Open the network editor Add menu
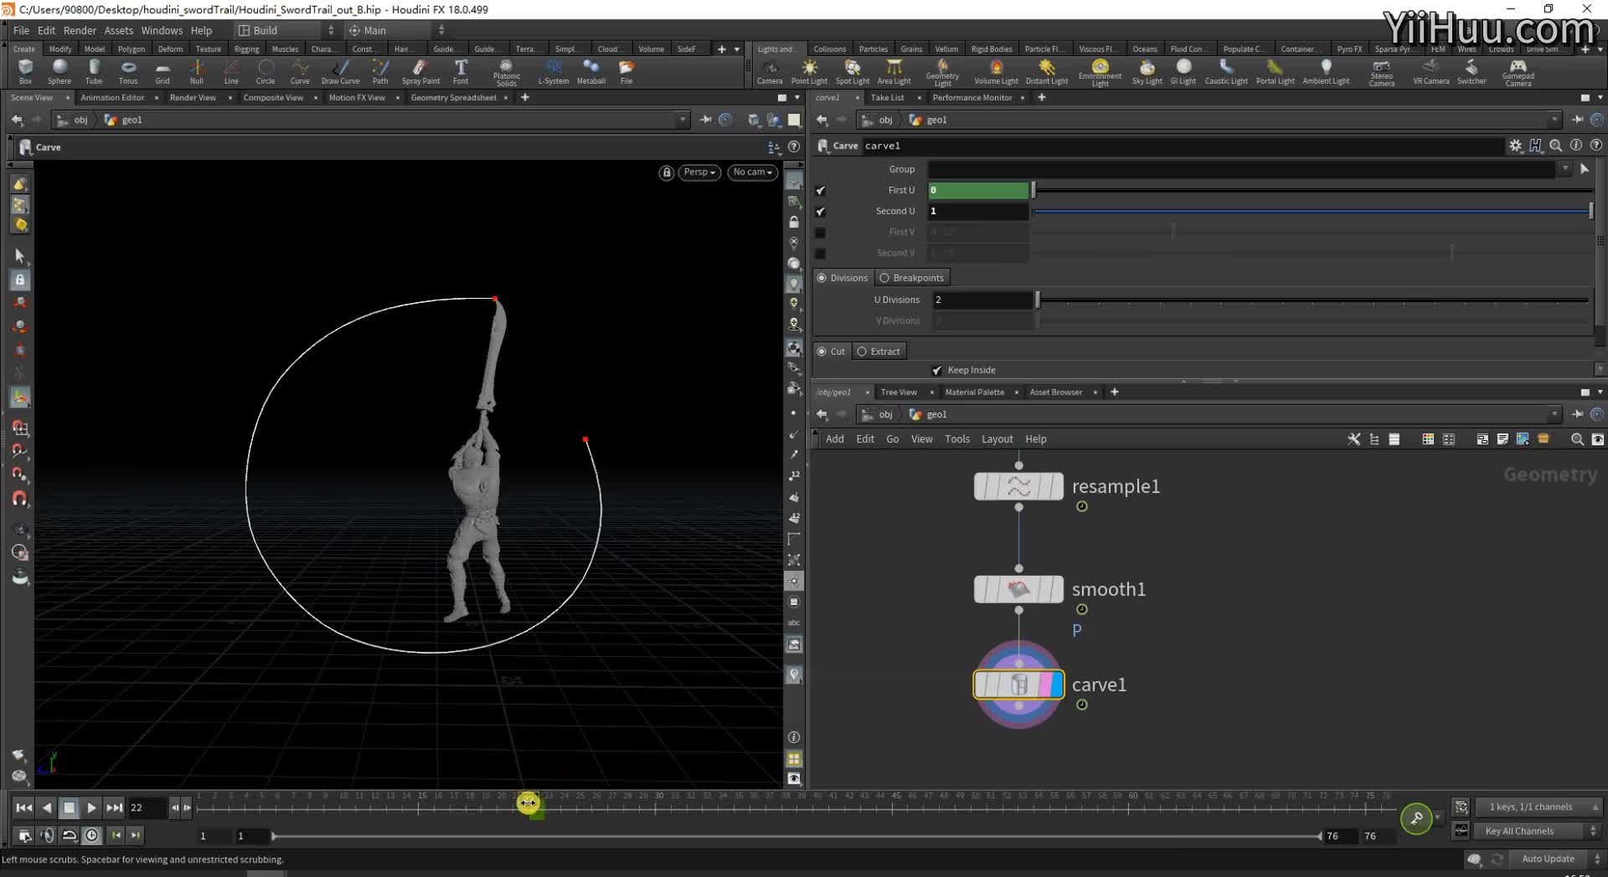 834,439
